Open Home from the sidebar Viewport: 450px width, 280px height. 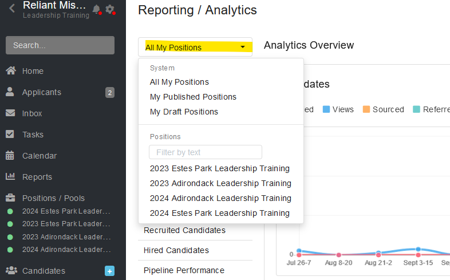pyautogui.click(x=33, y=71)
